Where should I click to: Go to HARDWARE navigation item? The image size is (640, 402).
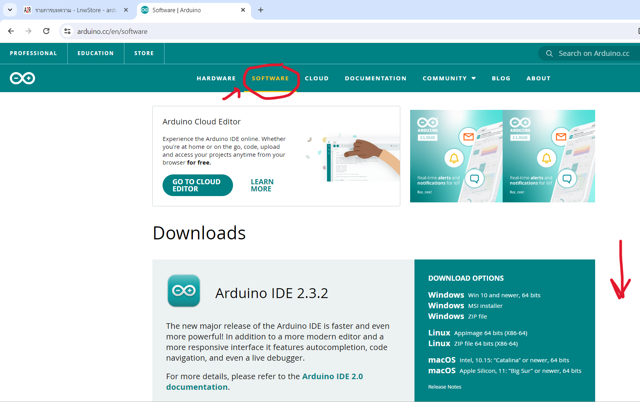[216, 78]
